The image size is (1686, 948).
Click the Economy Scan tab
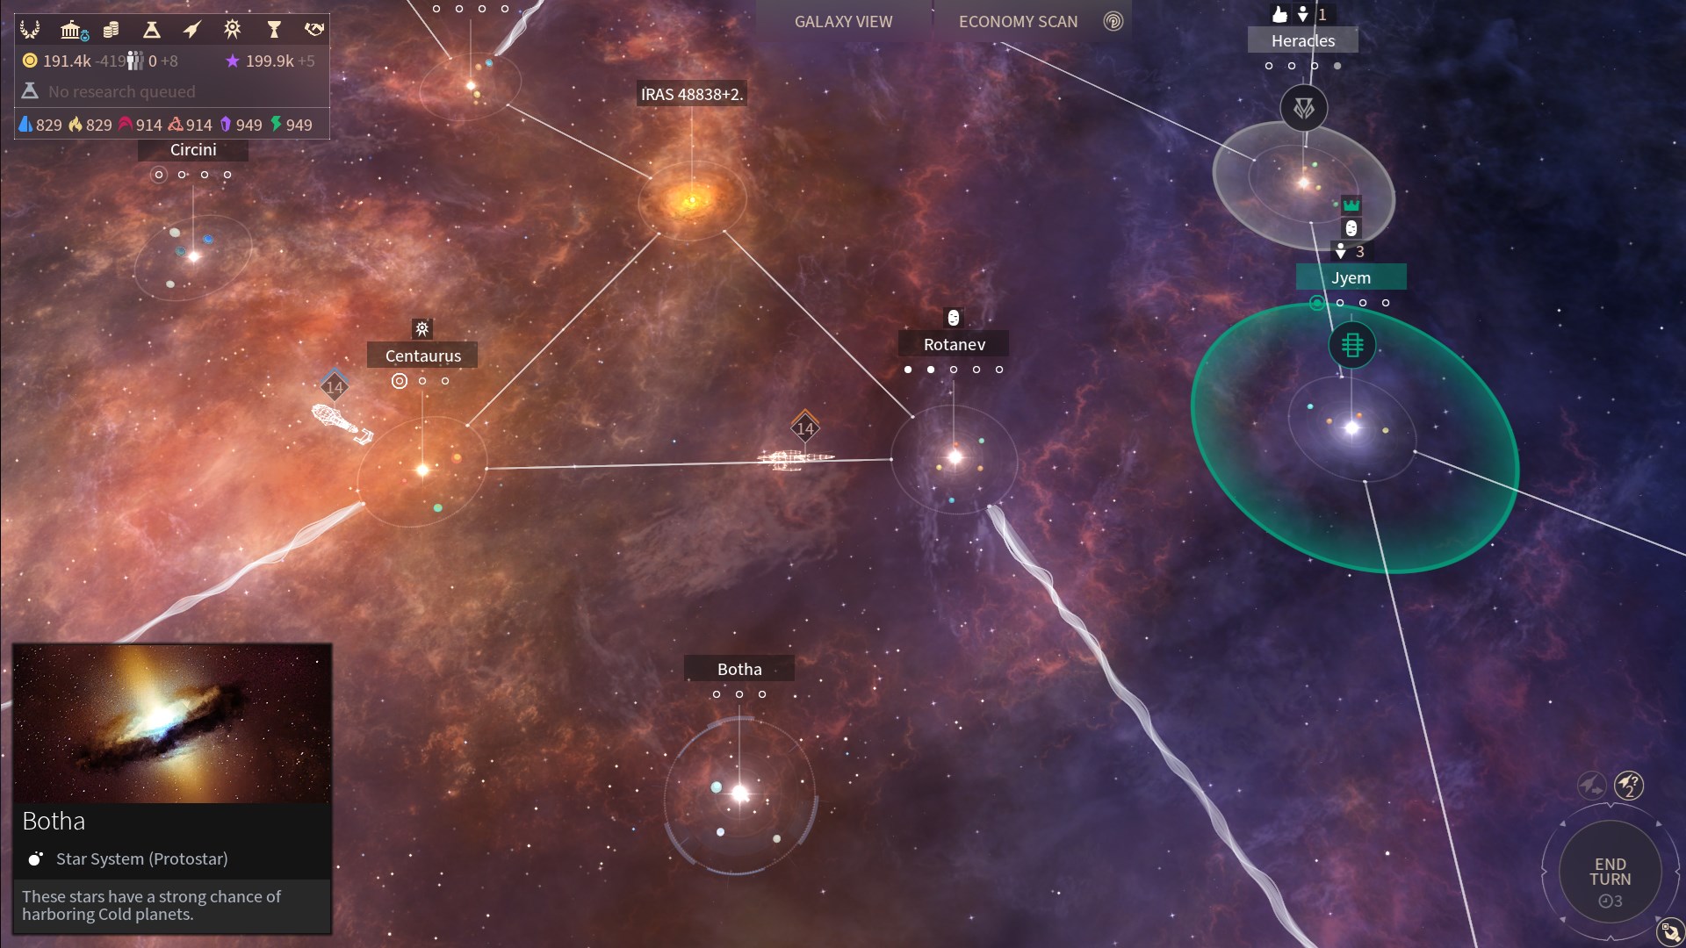point(1017,21)
